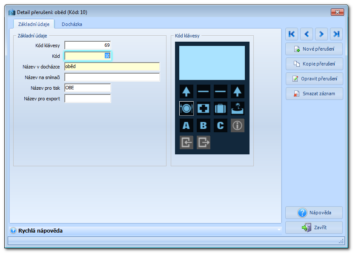Focus the Kód klávesy field
This screenshot has width=353, height=253.
(x=88, y=45)
